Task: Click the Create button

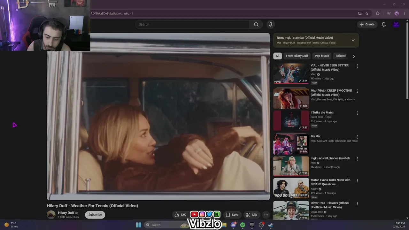Action: [x=367, y=25]
